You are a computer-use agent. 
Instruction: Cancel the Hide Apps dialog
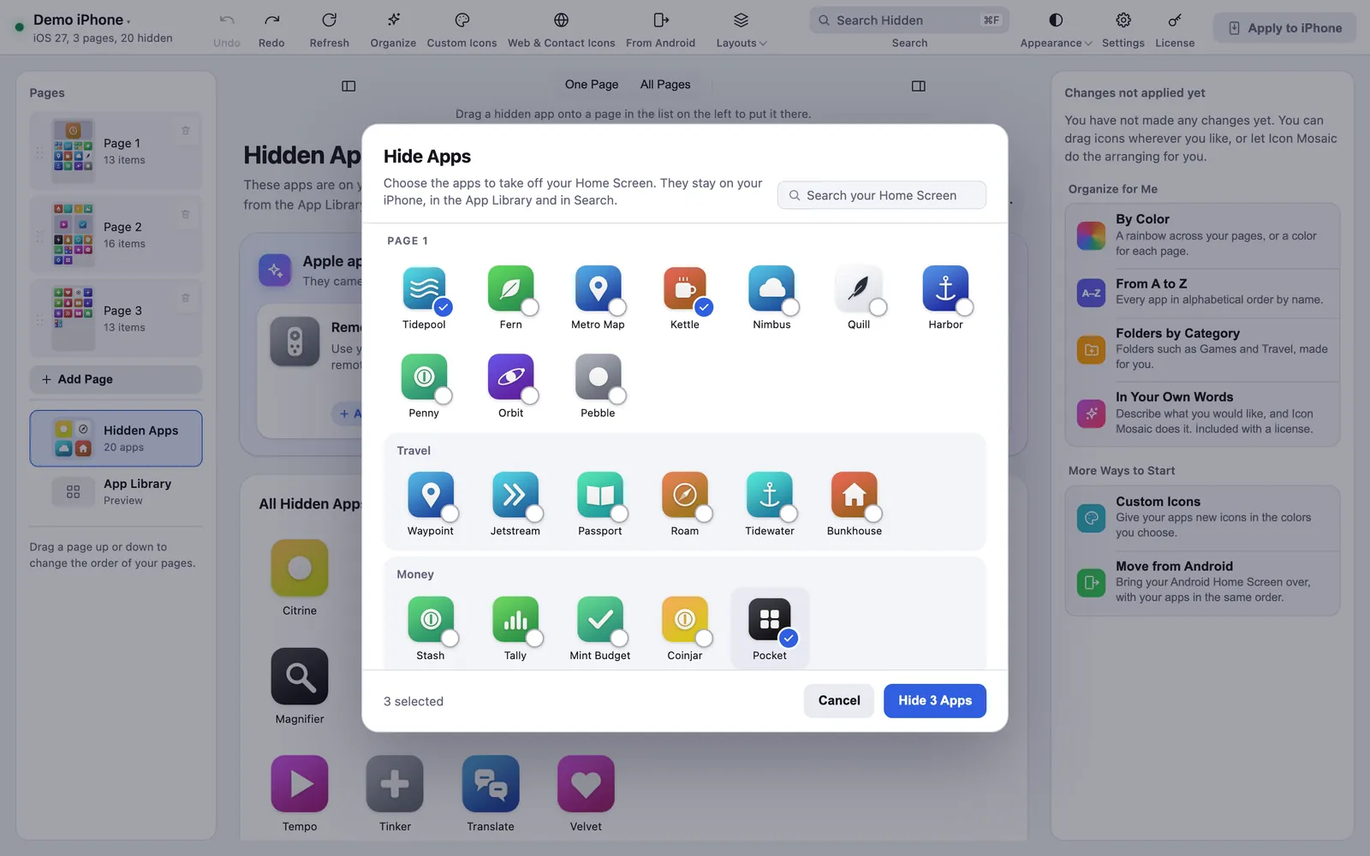[839, 700]
